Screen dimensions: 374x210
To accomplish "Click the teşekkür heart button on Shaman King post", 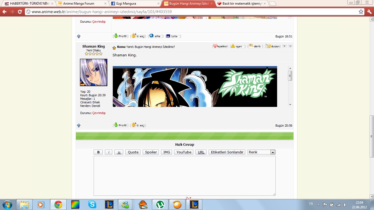I will (x=220, y=46).
